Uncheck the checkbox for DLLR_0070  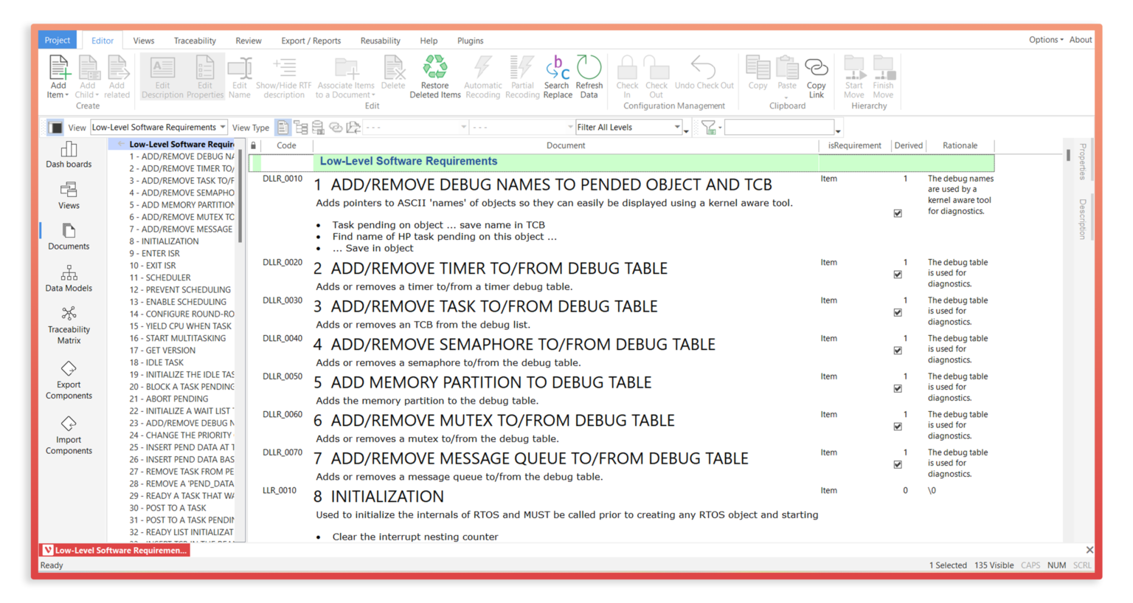[898, 464]
